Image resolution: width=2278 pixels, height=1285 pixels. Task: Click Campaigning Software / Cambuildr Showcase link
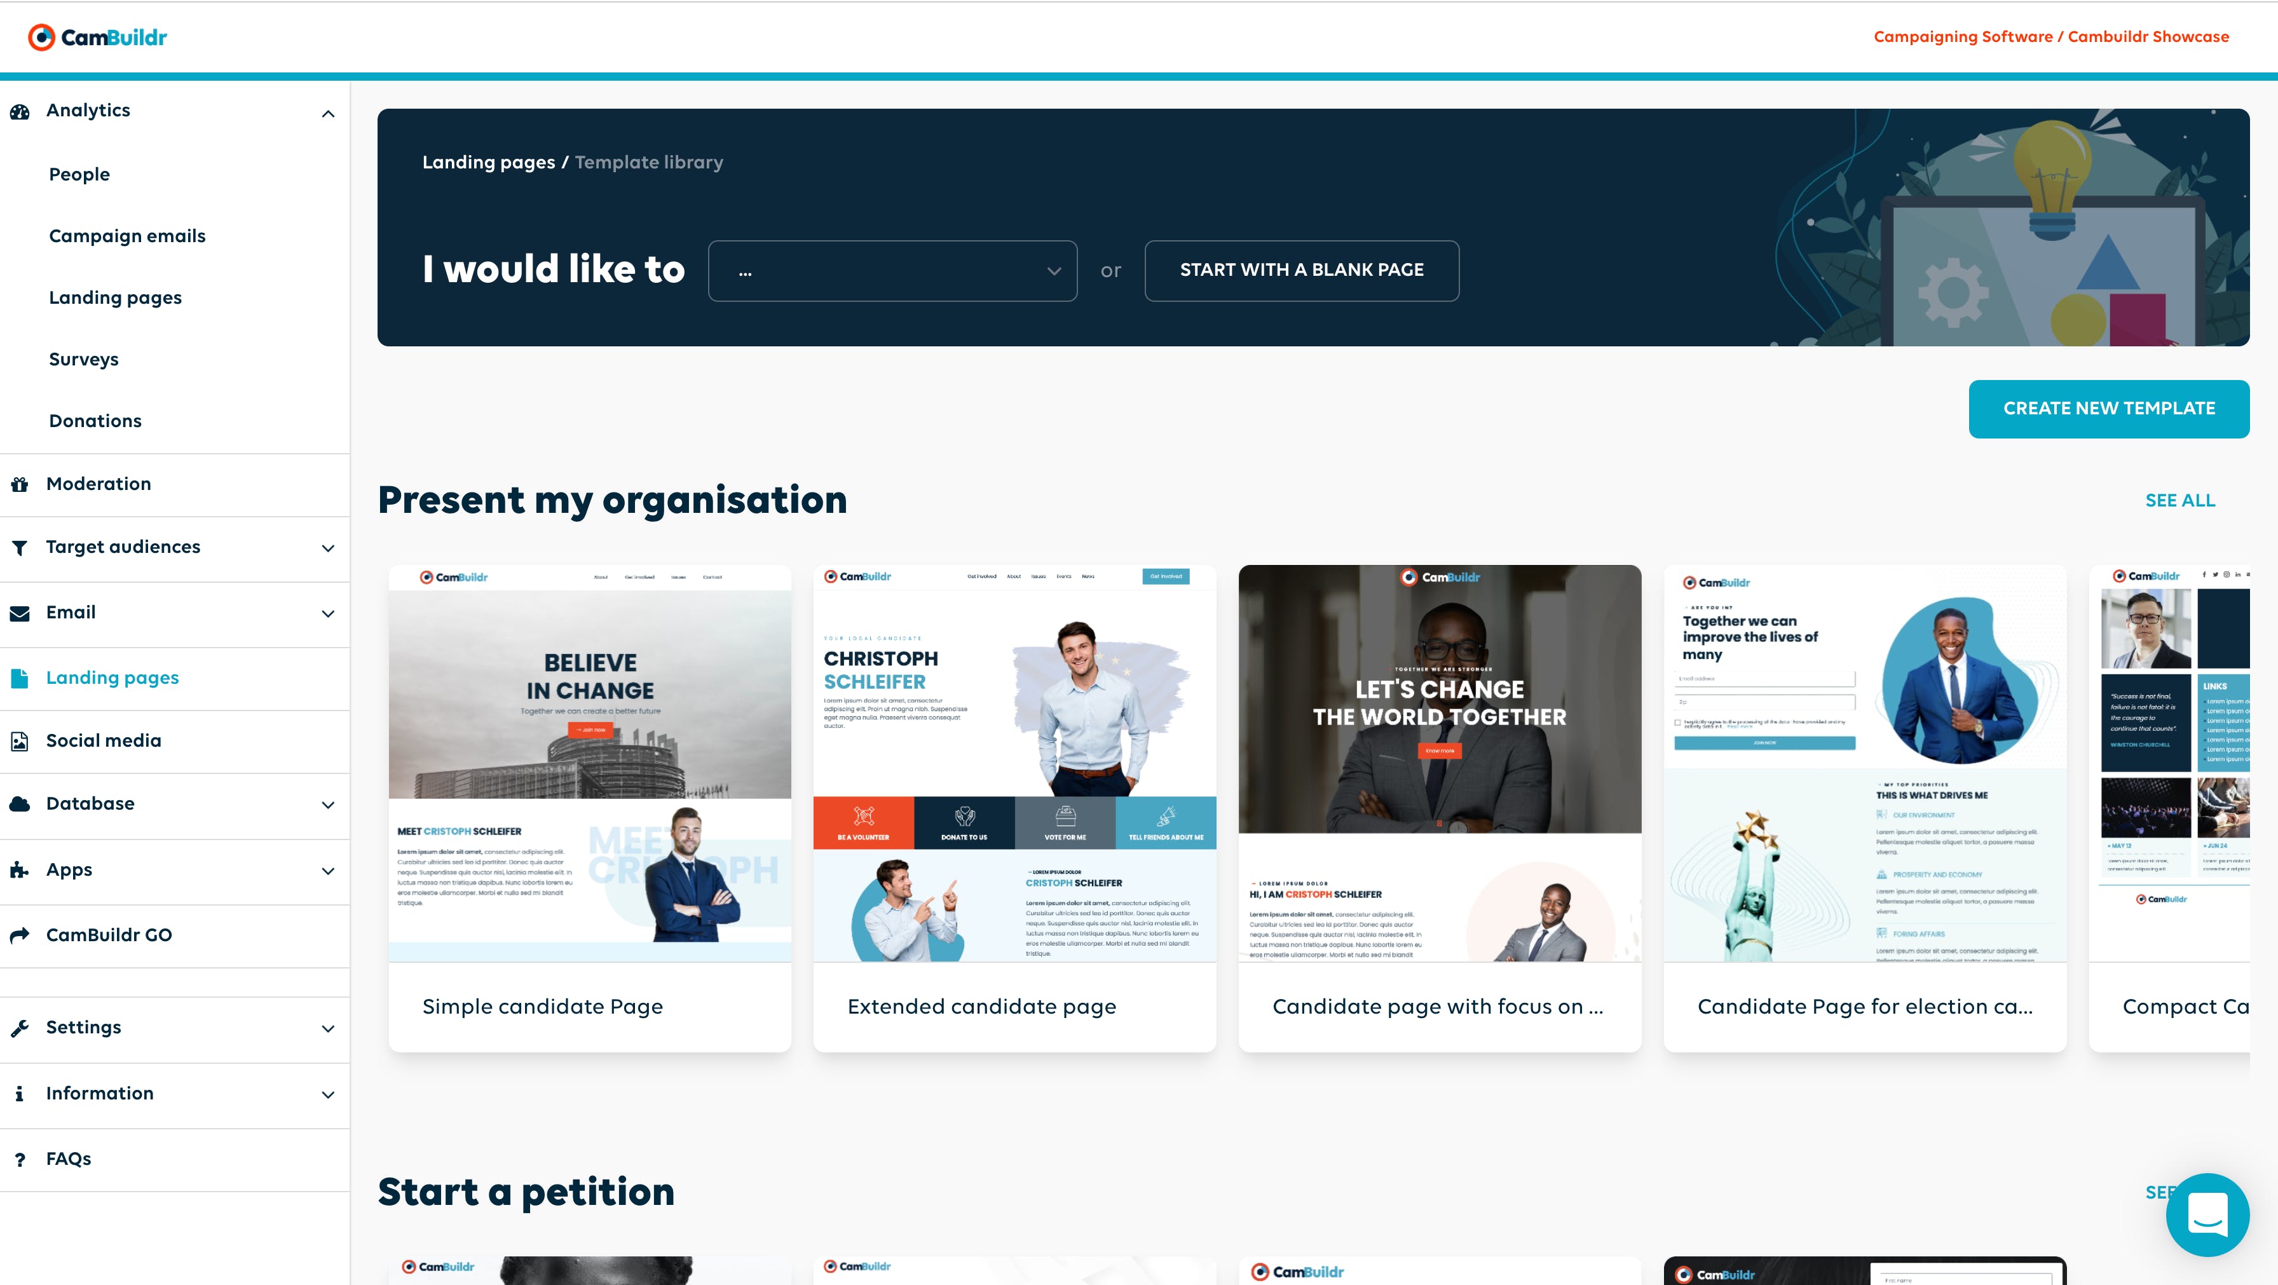[2052, 36]
